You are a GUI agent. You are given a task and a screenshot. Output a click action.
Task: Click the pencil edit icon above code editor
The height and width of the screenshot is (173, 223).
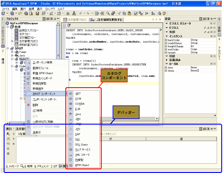pyautogui.click(x=69, y=25)
